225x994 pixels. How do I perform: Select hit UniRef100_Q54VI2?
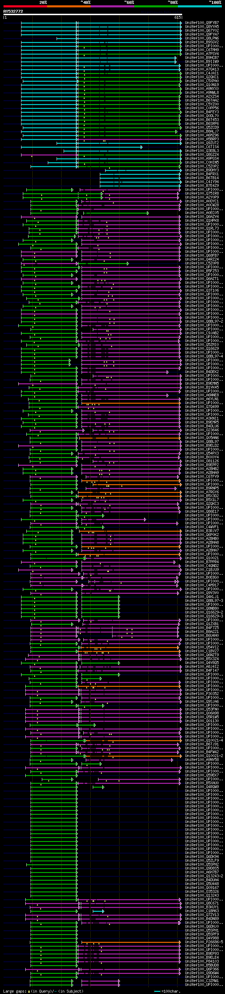pos(202,647)
